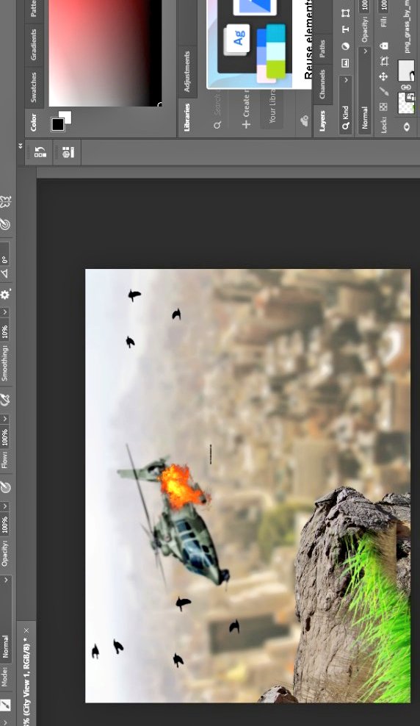
Task: Open the Smoothing 10% dropdown arrow
Action: tap(5, 312)
